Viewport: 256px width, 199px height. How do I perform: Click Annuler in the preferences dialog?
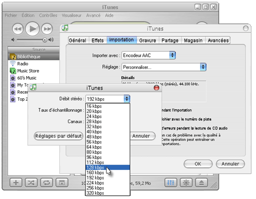[230, 164]
